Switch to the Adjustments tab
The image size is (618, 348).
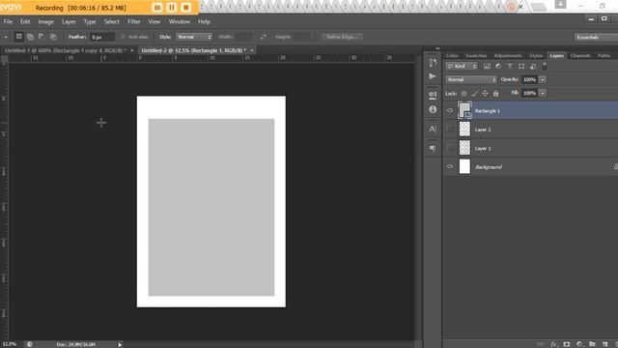pos(508,56)
